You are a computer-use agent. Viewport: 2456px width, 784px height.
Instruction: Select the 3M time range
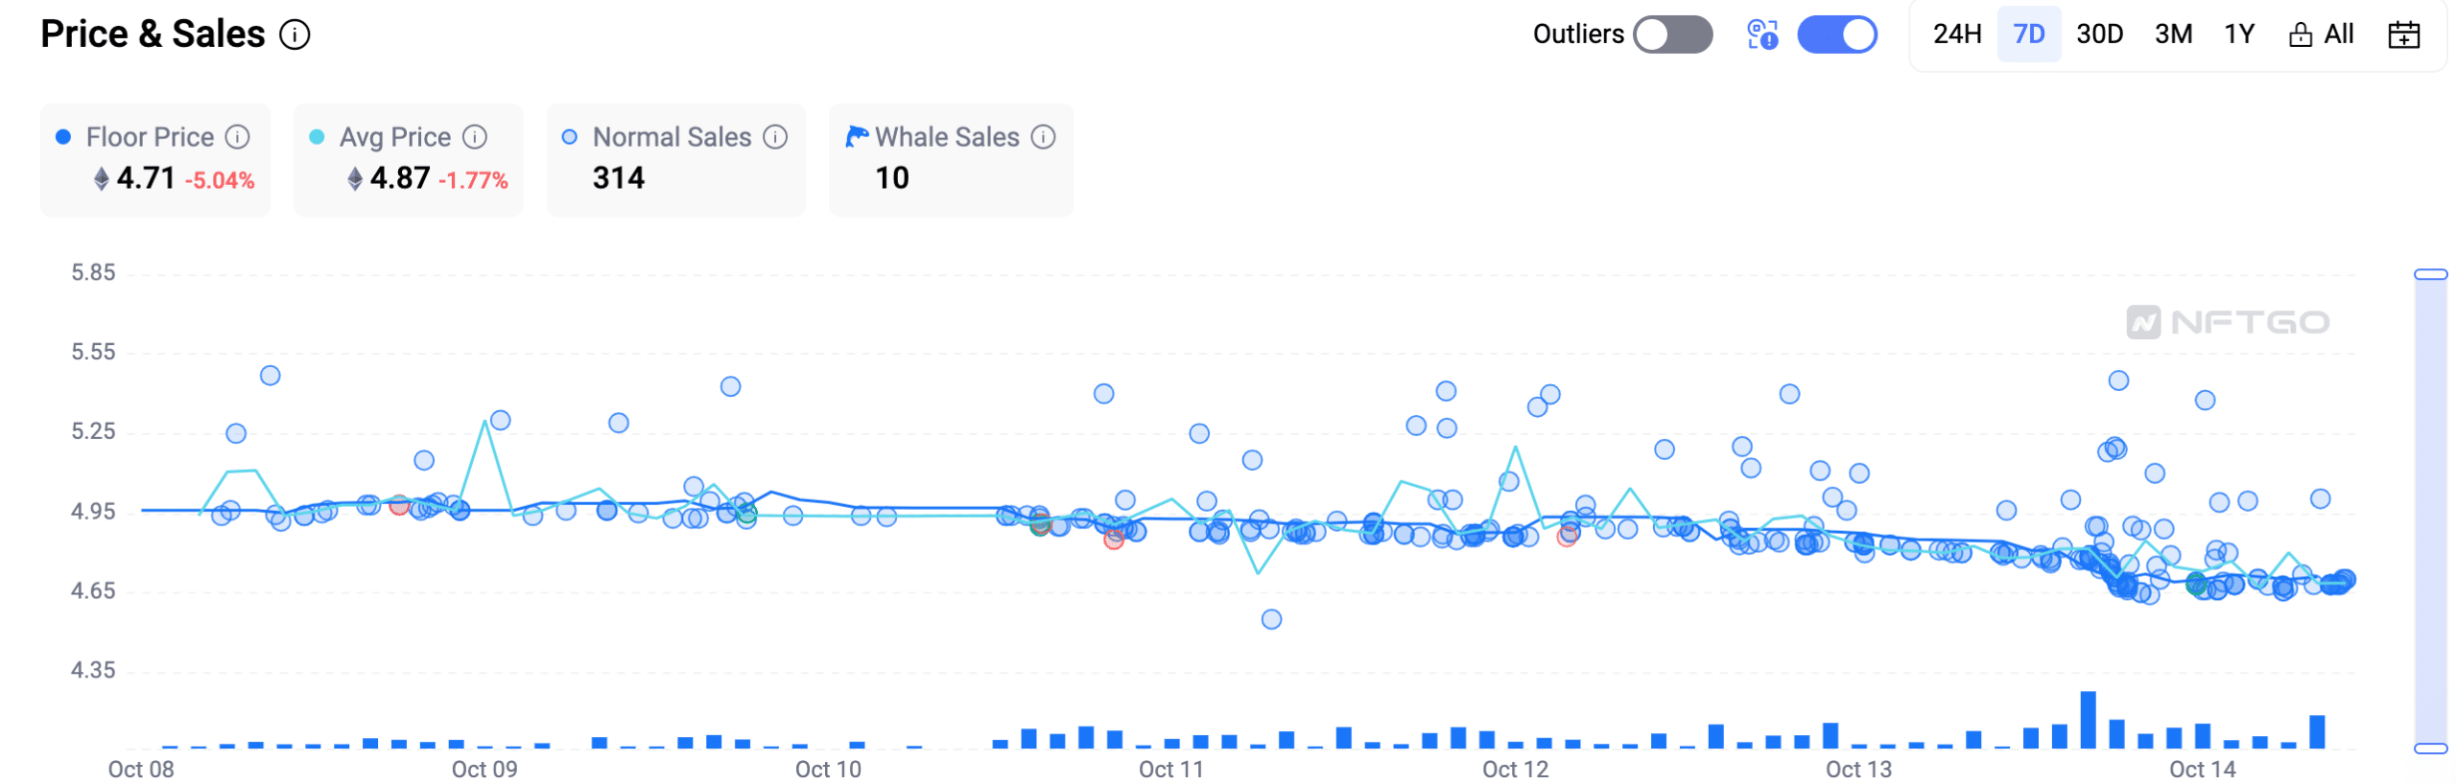(x=2173, y=35)
